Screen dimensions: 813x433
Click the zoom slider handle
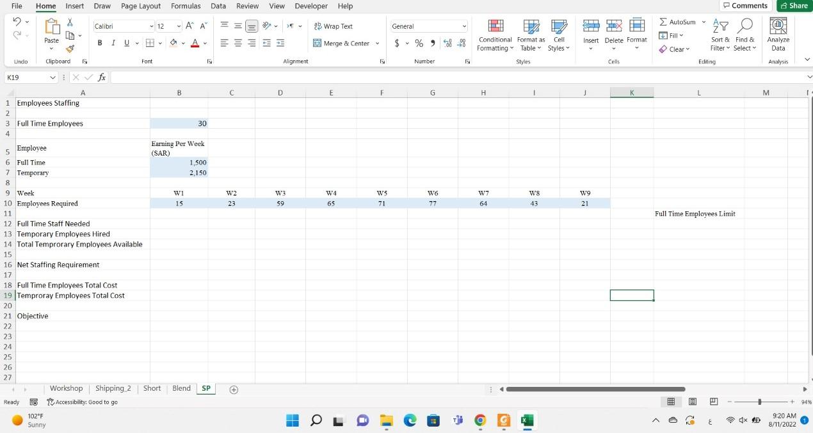click(x=759, y=402)
